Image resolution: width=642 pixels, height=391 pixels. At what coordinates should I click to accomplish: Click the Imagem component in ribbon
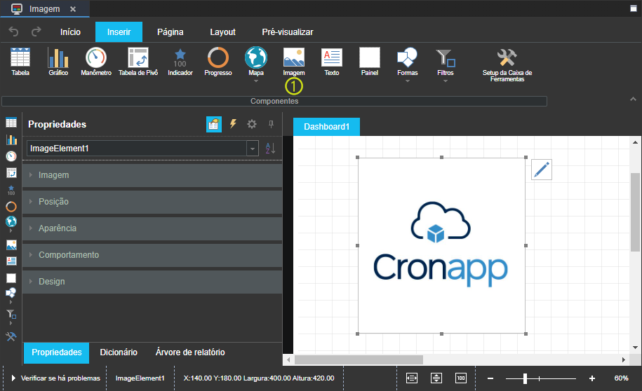coord(293,62)
